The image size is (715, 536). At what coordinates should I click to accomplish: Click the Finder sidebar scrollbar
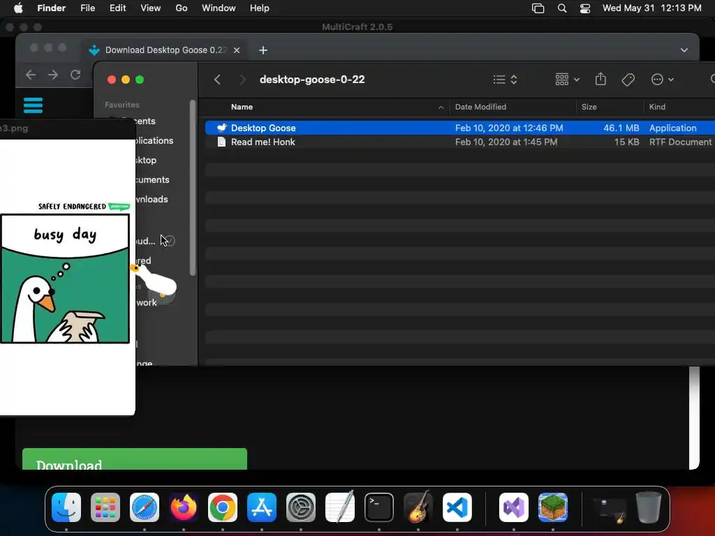tap(193, 188)
